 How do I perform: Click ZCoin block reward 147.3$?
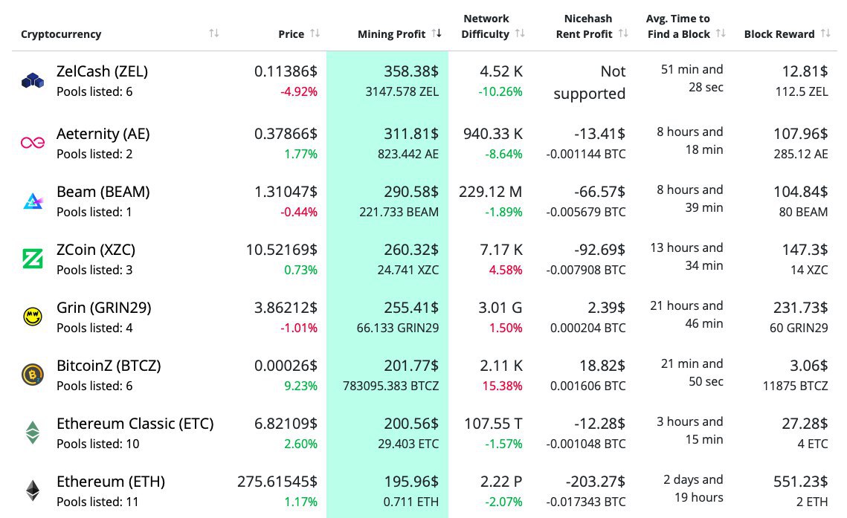click(805, 250)
